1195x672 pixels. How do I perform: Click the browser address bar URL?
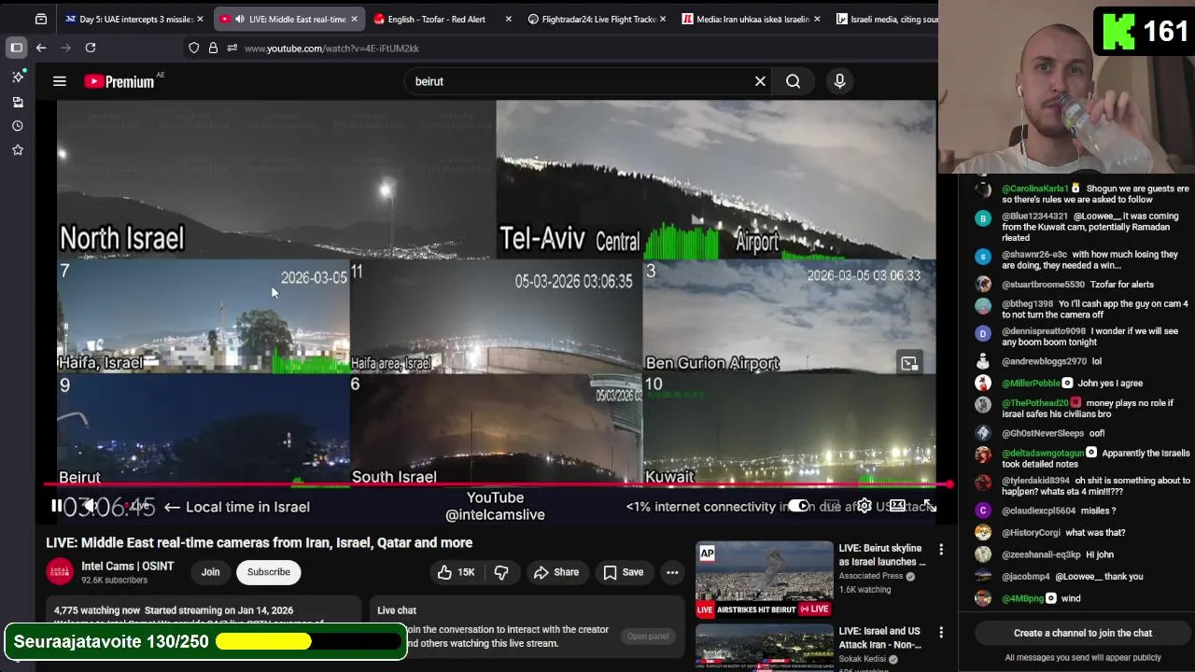coord(331,48)
